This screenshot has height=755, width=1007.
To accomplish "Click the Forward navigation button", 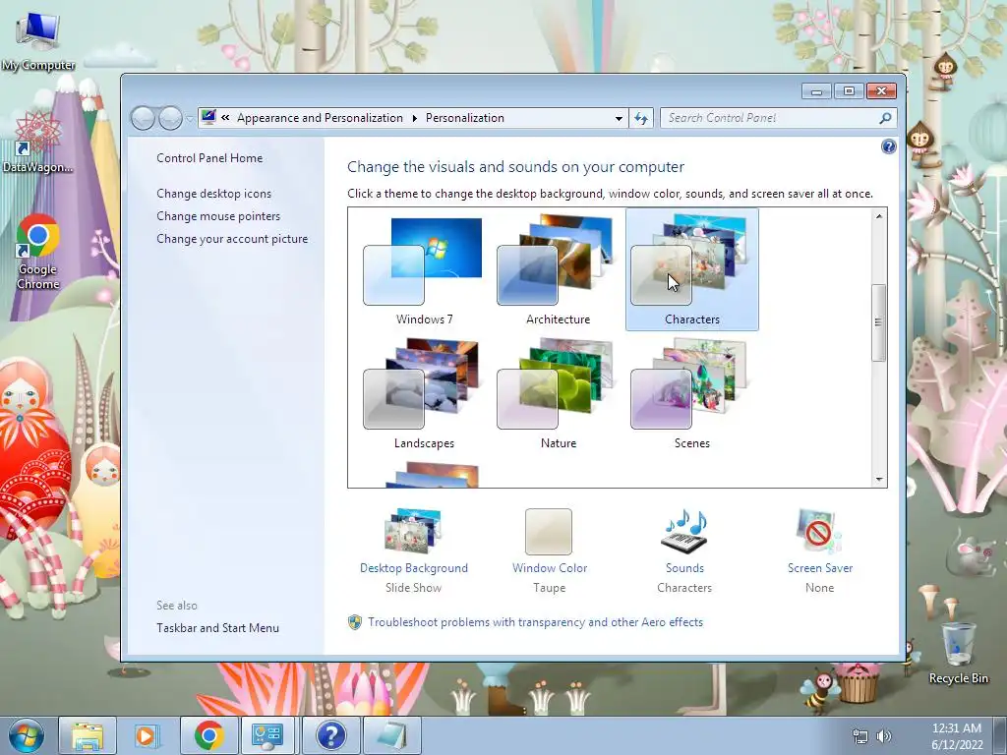I will tap(170, 118).
